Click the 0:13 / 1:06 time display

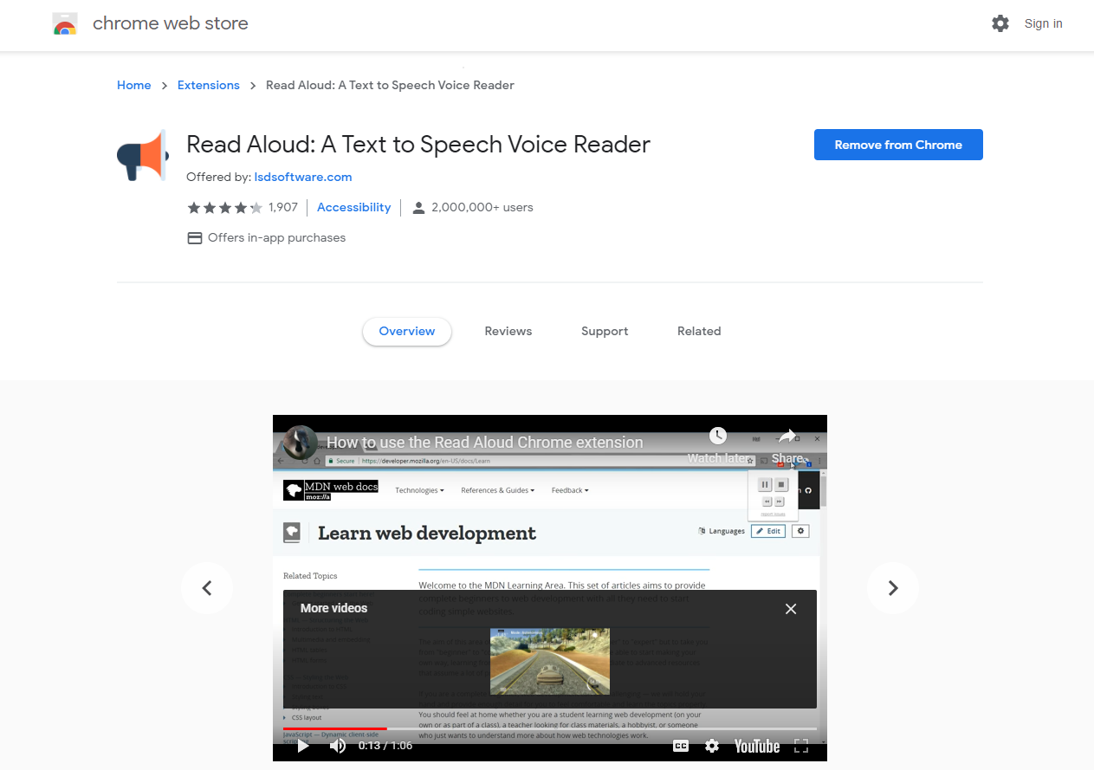(x=385, y=746)
